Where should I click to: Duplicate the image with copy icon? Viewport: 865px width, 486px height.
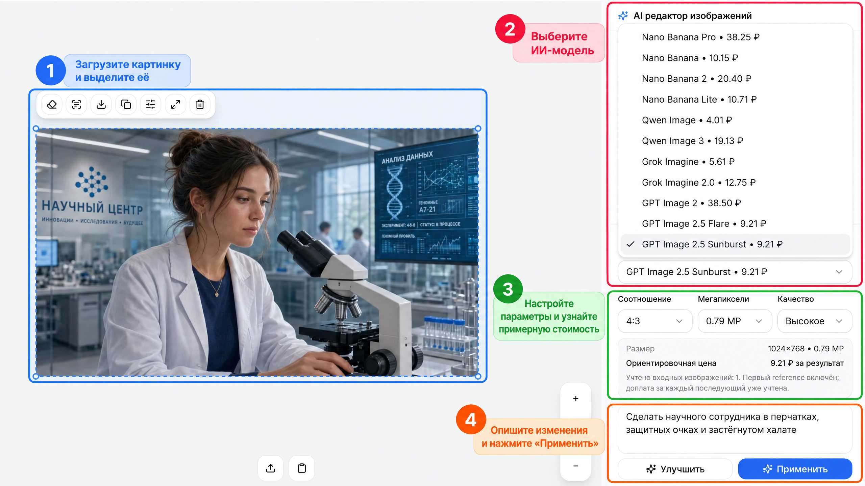coord(126,104)
